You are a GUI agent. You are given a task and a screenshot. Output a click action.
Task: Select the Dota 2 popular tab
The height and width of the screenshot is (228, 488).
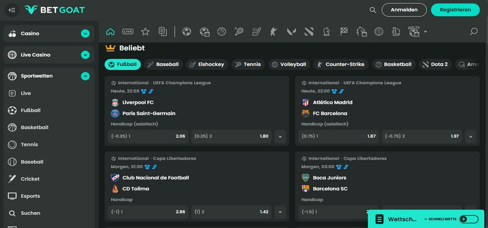435,64
